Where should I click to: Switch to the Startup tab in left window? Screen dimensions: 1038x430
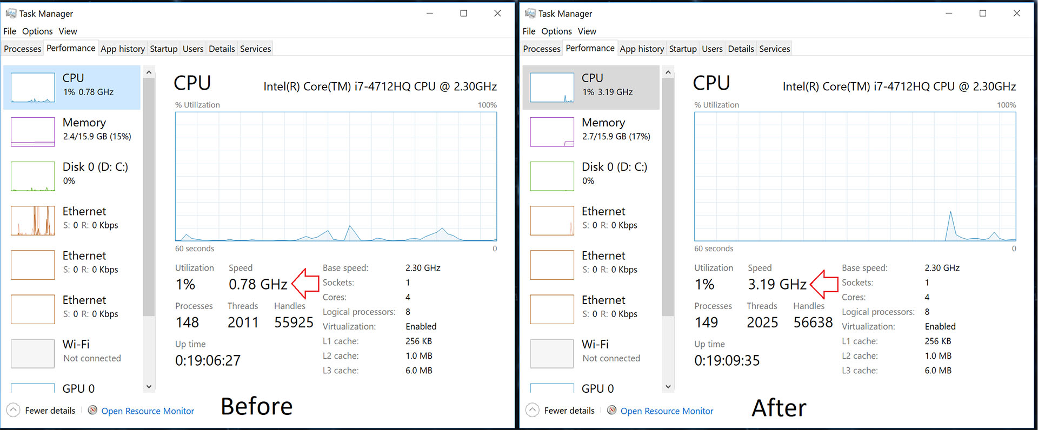(x=164, y=49)
